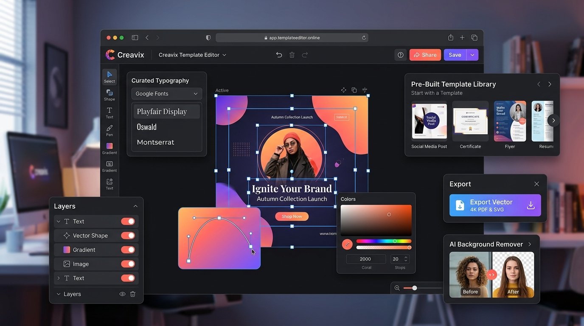Click the four-arrow move icon above the canvas
This screenshot has height=326, width=584.
(344, 90)
